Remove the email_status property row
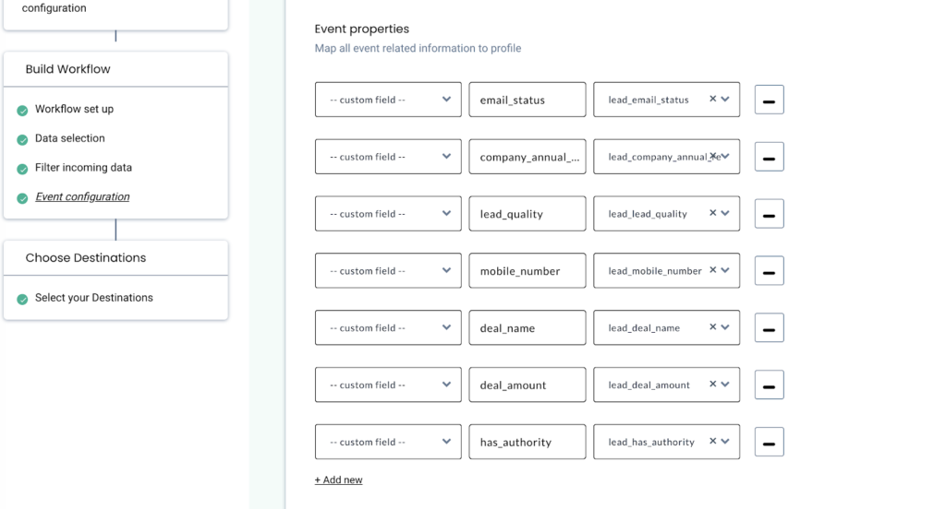Viewport: 946px width, 509px height. pos(769,100)
